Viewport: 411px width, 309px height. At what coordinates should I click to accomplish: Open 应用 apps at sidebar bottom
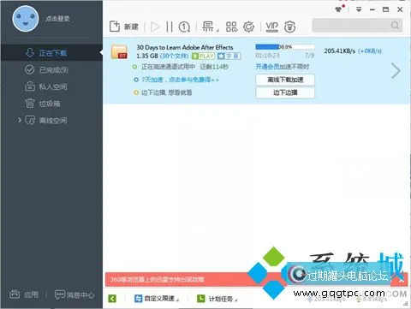24,294
